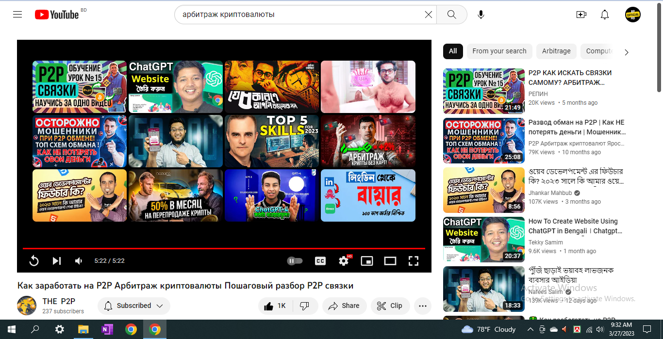Clear the search box text with X
The image size is (663, 339).
(428, 15)
